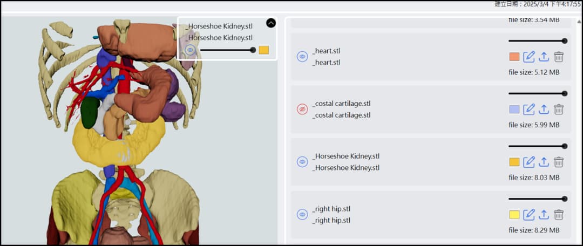
Task: Open edit for _Horseshoe Kidney.stl in list
Action: [x=528, y=162]
